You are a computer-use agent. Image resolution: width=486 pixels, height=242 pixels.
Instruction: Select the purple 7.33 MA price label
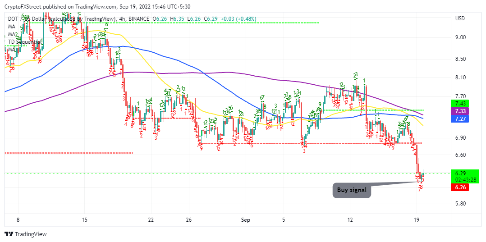tap(460, 111)
